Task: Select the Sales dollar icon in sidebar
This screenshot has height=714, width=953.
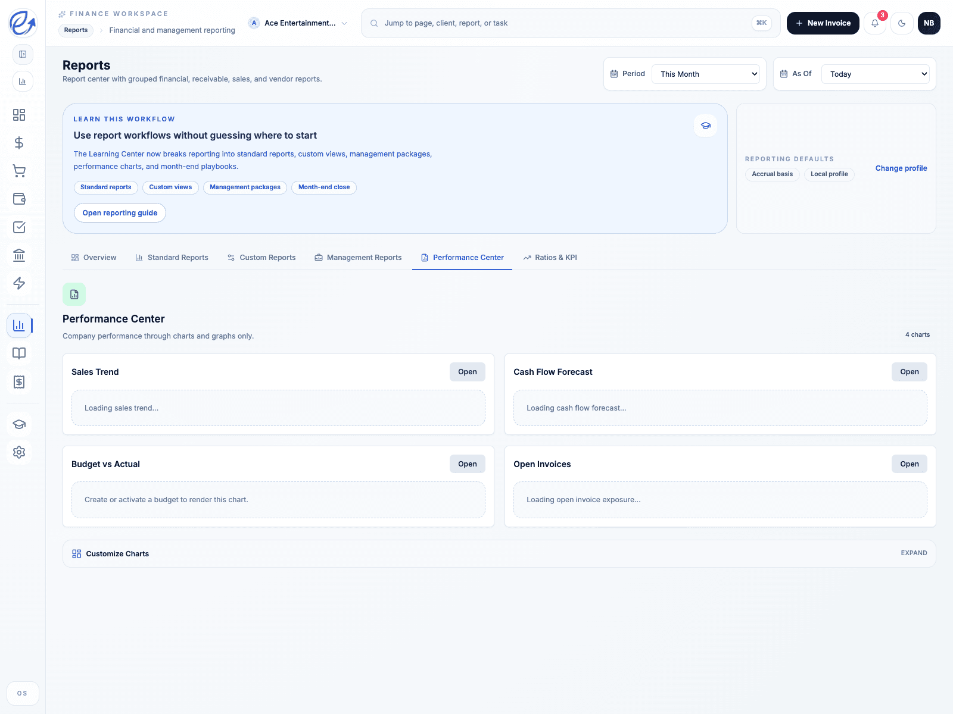Action: 18,143
